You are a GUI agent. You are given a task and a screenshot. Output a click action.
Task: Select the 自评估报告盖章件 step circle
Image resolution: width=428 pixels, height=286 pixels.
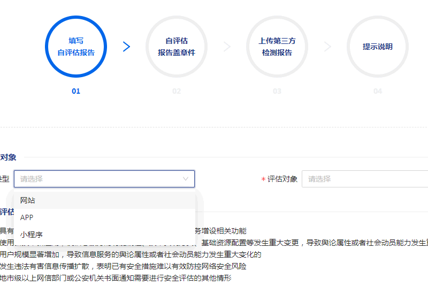click(177, 47)
